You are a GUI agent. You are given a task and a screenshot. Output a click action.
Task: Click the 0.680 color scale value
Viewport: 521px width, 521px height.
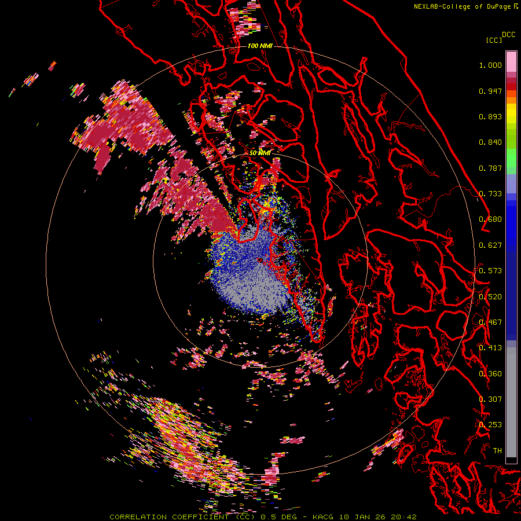click(x=490, y=219)
